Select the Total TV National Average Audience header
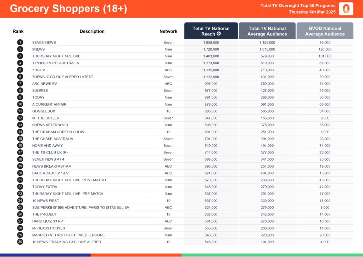This screenshot has width=363, height=257. pyautogui.click(x=267, y=31)
